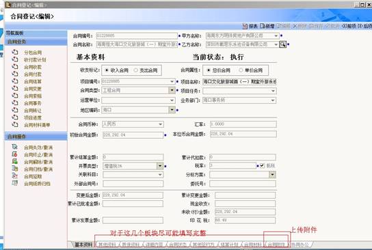
Task: Open the 合同索赔 sidebar icon
Action: pyautogui.click(x=15, y=96)
